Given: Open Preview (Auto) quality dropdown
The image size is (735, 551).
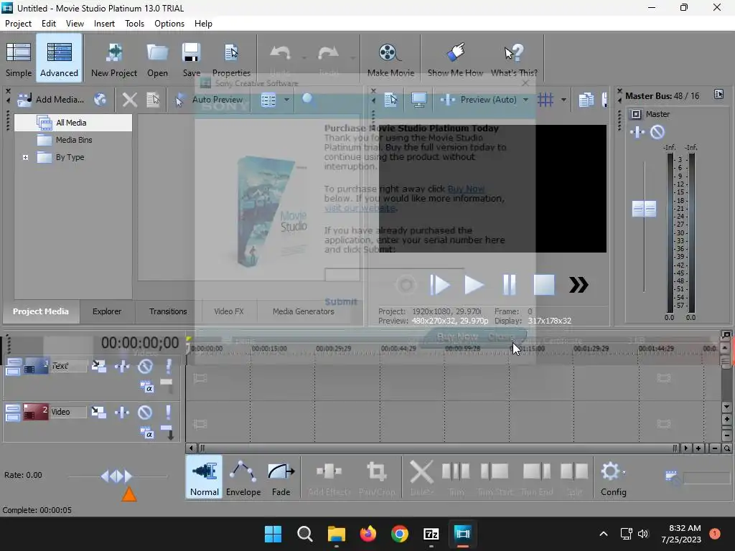Looking at the screenshot, I should [525, 99].
